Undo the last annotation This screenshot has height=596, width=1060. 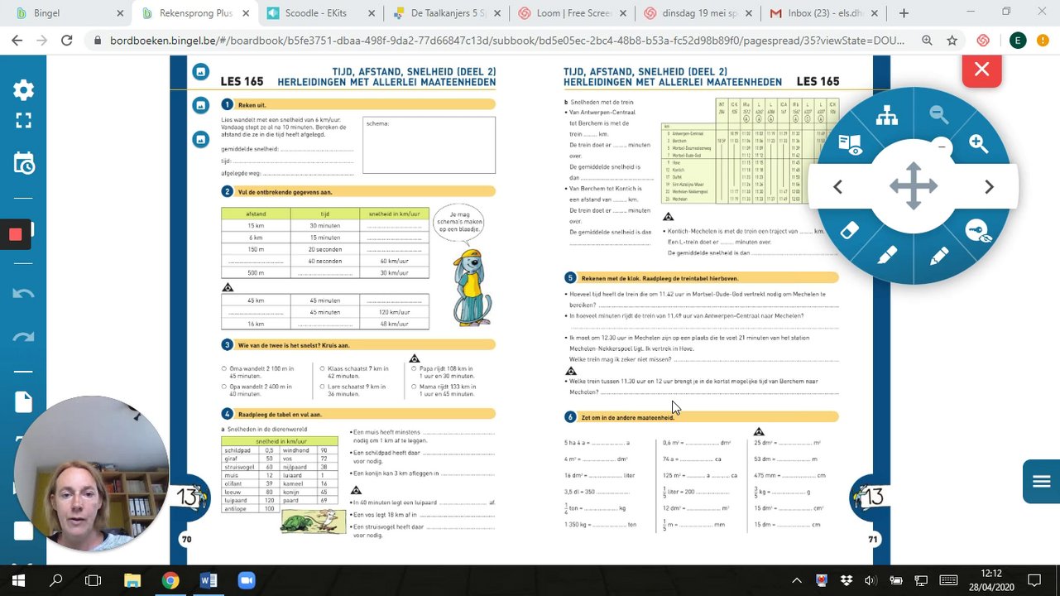point(24,292)
